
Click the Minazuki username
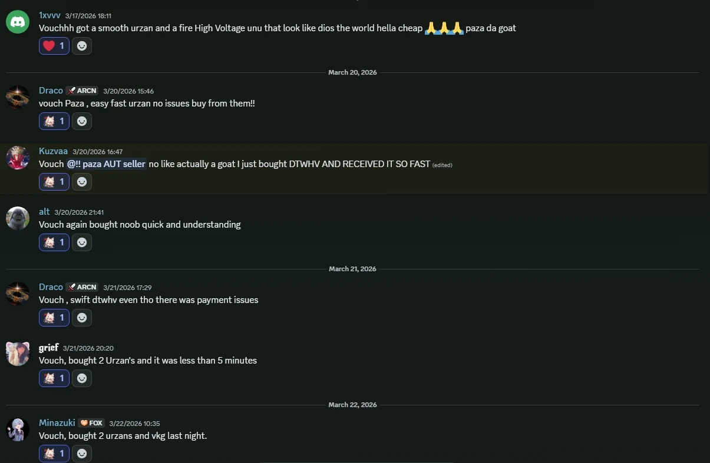click(57, 422)
